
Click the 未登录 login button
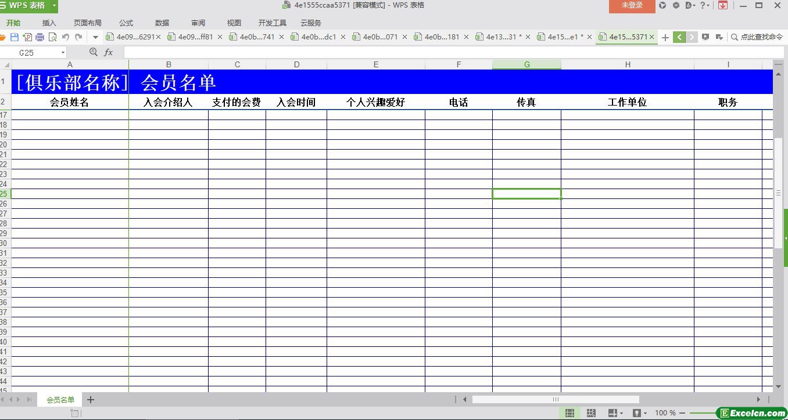pos(632,5)
